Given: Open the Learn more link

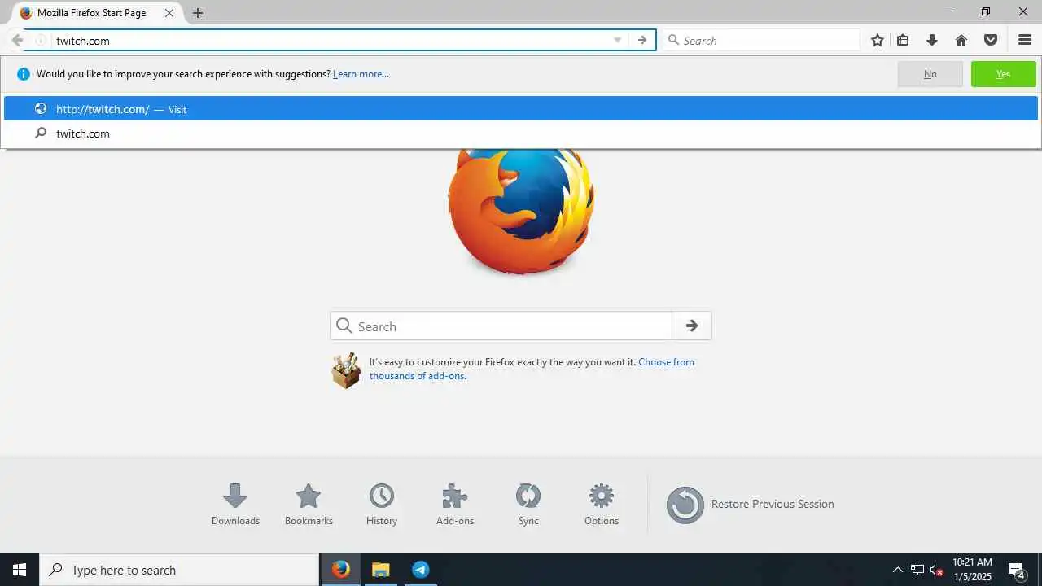Looking at the screenshot, I should pyautogui.click(x=361, y=74).
